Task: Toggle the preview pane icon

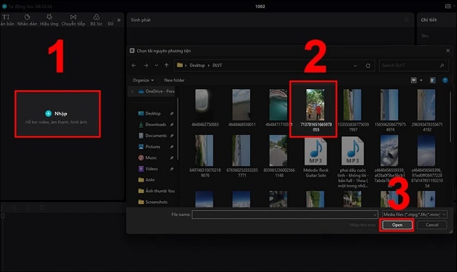Action: coord(432,81)
